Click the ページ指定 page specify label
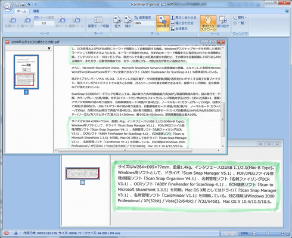 pyautogui.click(x=44, y=18)
